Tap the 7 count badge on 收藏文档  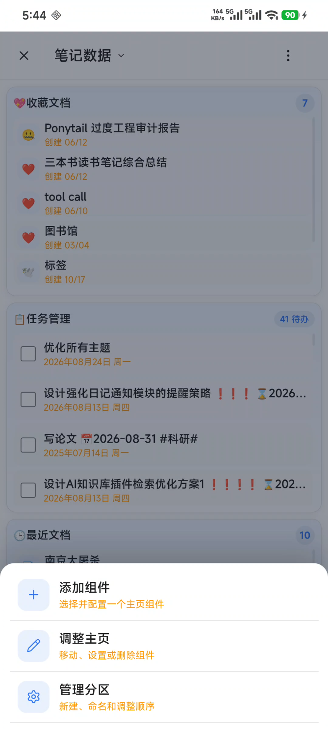click(x=305, y=103)
